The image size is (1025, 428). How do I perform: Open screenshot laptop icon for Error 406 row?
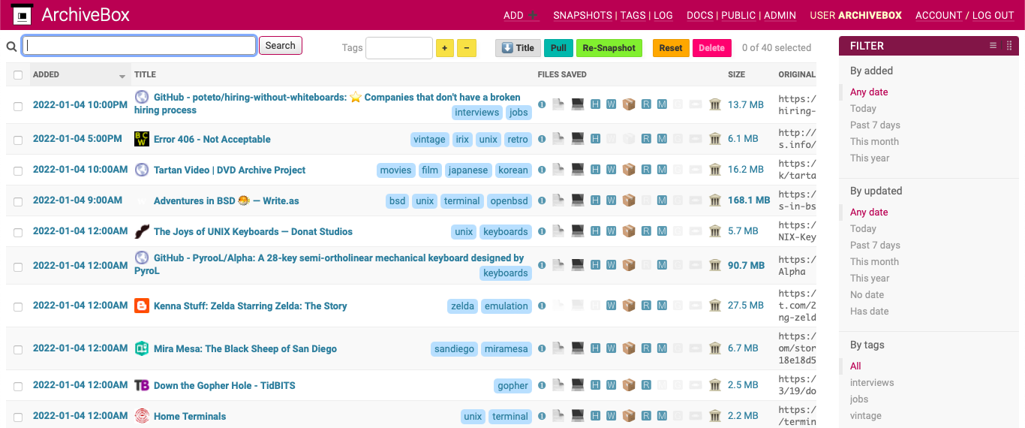tap(578, 139)
